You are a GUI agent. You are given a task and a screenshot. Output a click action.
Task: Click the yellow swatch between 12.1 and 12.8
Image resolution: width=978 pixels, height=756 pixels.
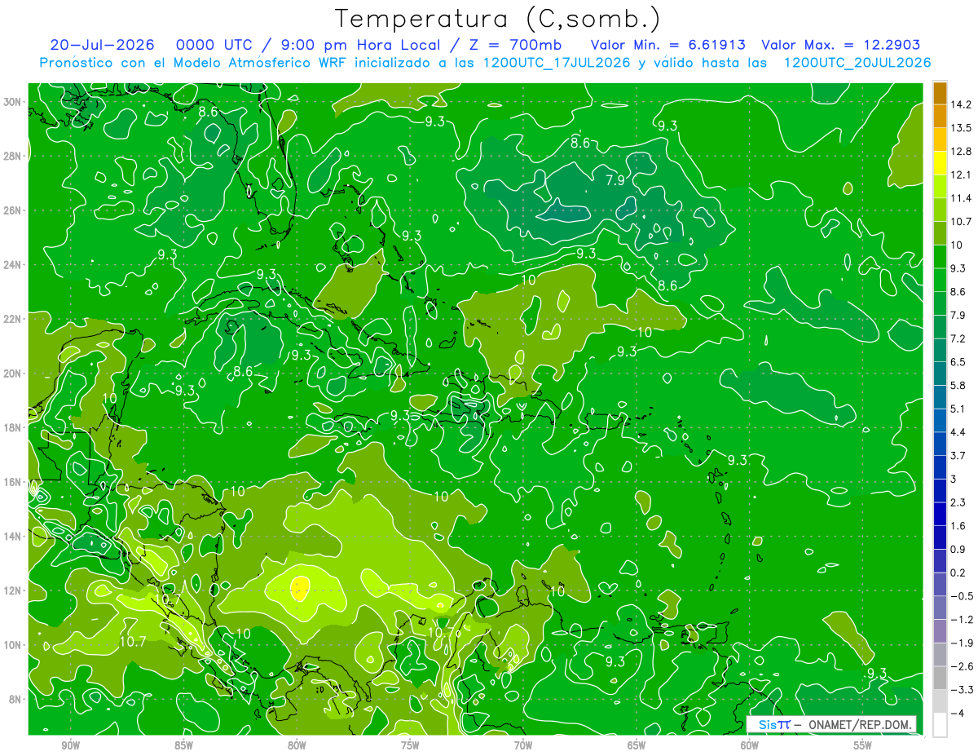(940, 163)
